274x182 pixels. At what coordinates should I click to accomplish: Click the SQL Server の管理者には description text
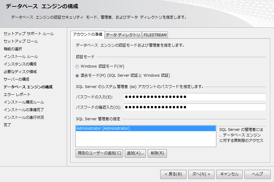[x=241, y=135]
